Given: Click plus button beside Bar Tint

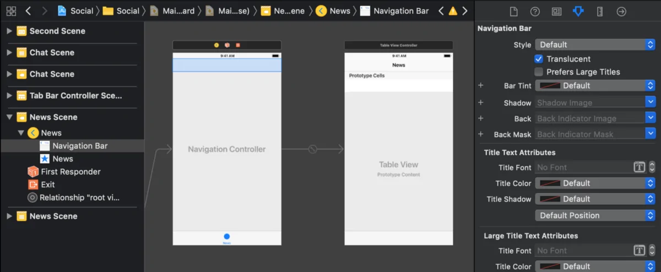Looking at the screenshot, I should click(480, 86).
